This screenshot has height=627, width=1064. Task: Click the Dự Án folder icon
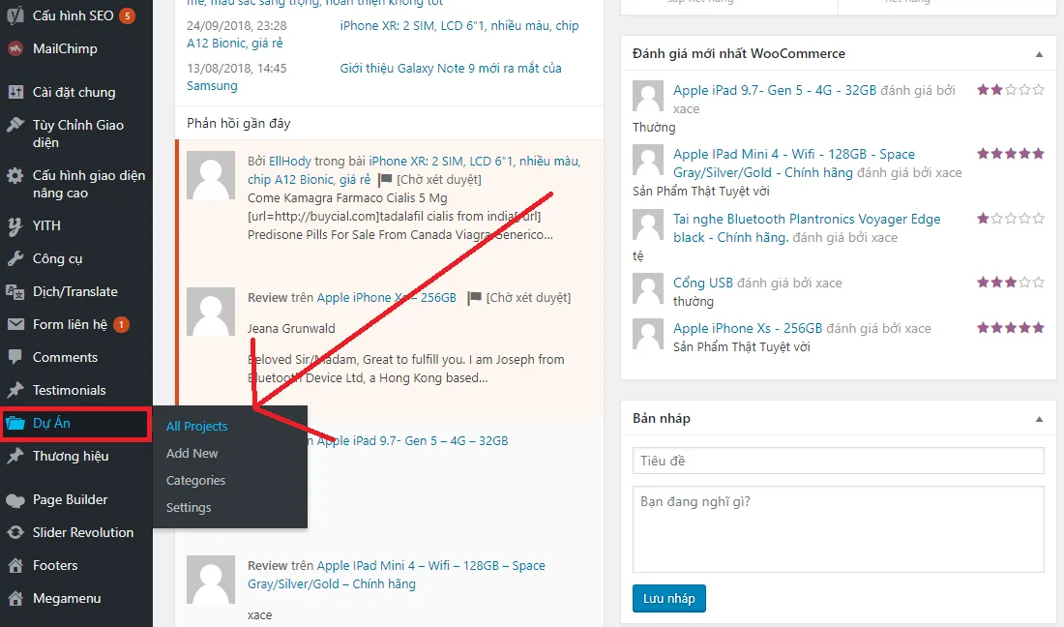coord(15,424)
